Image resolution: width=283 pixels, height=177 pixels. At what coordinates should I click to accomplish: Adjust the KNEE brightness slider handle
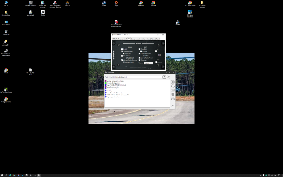point(156,51)
